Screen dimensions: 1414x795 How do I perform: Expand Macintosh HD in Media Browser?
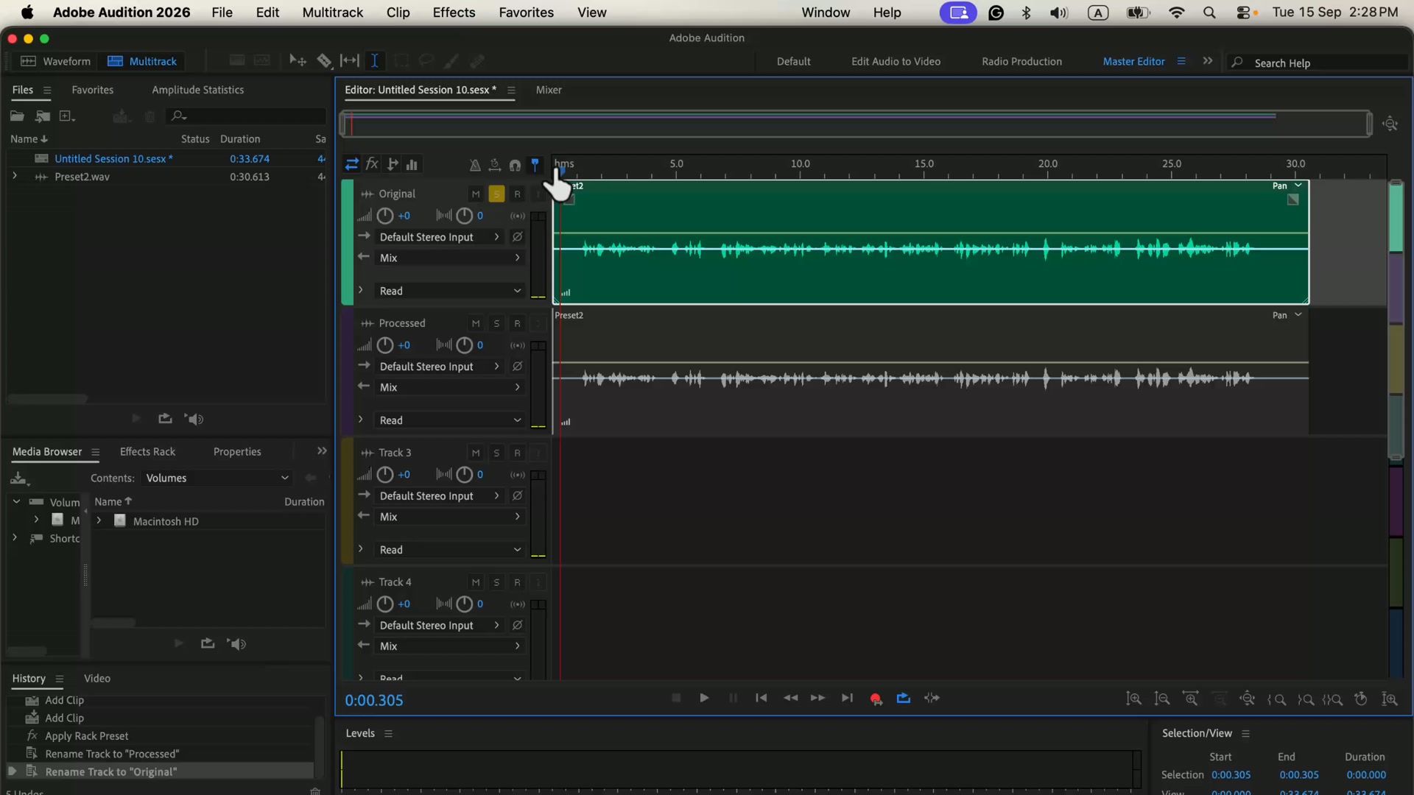click(99, 521)
